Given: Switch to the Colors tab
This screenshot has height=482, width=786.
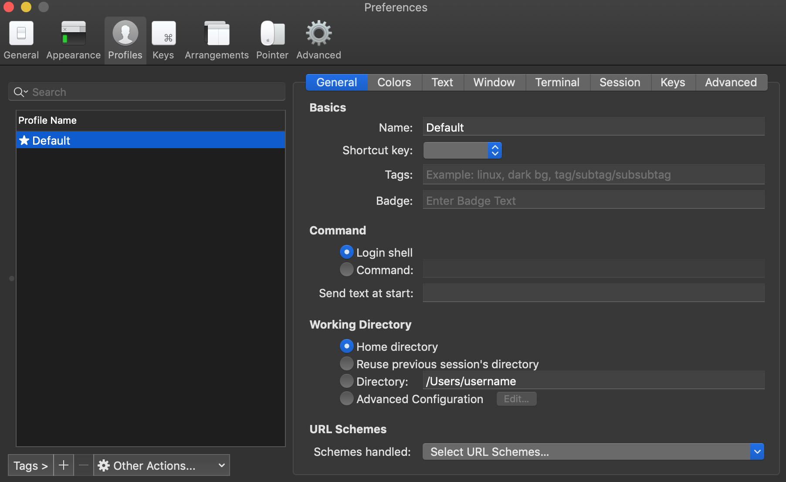Looking at the screenshot, I should tap(394, 82).
